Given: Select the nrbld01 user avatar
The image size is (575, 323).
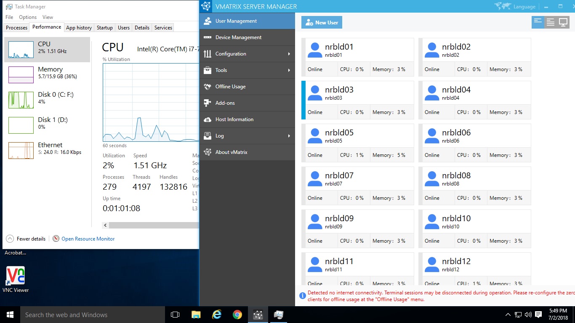Looking at the screenshot, I should click(315, 50).
